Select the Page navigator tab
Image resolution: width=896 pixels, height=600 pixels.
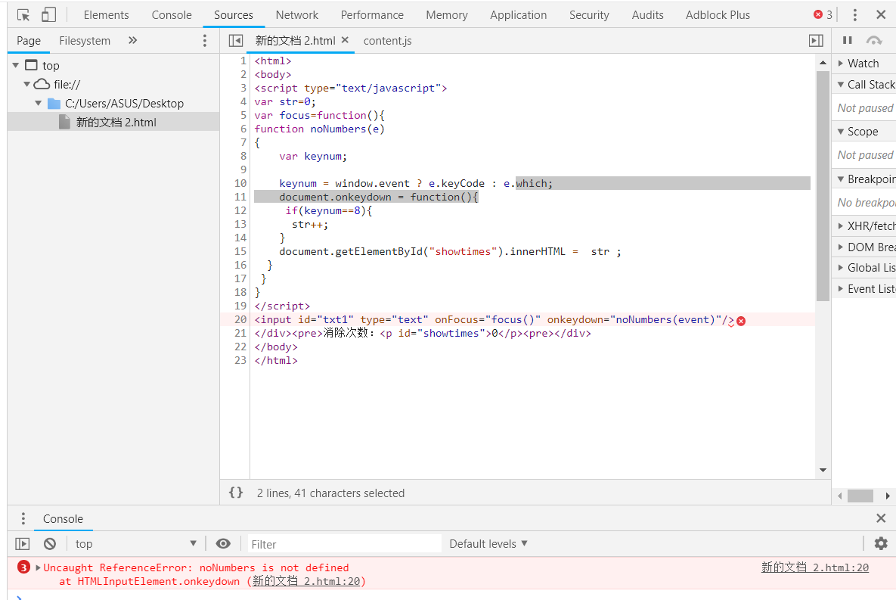click(29, 41)
